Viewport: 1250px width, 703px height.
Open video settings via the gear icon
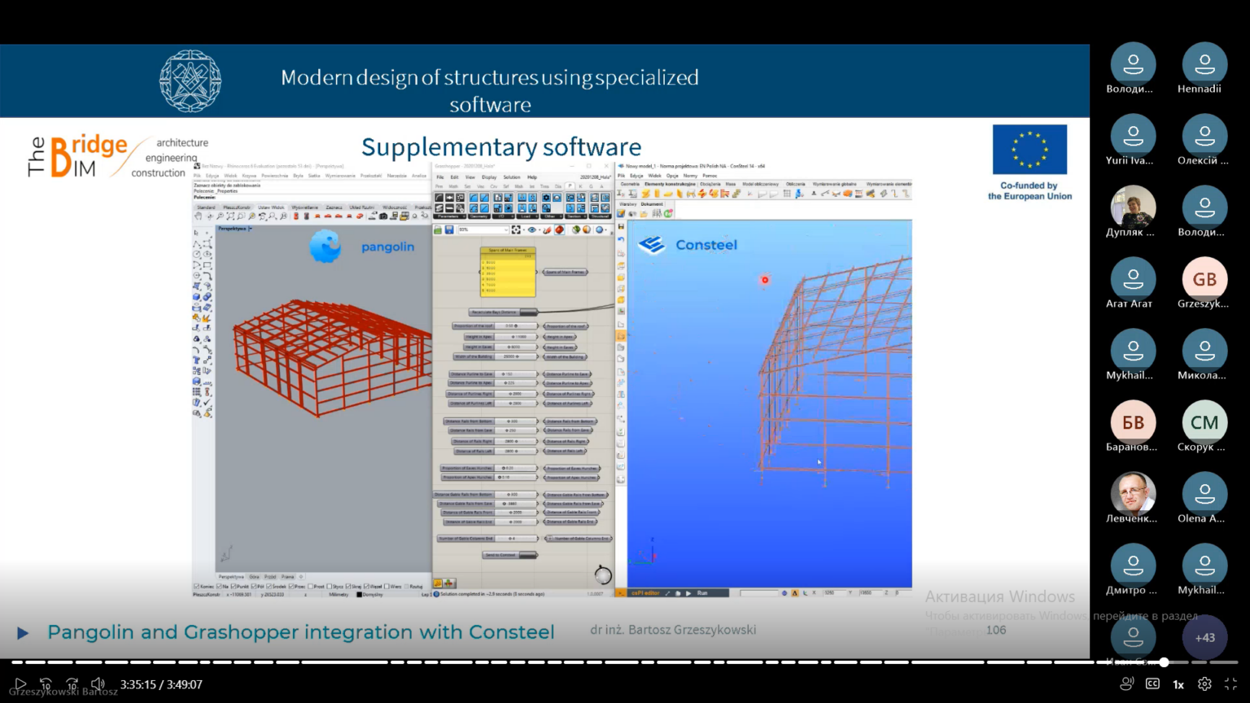(x=1204, y=684)
